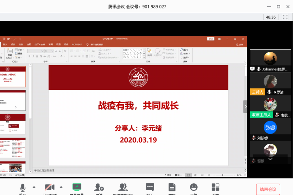Open the emoji reactions icon
This screenshot has width=293, height=195.
(x=194, y=187)
